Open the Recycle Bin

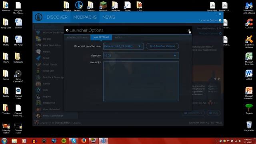pyautogui.click(x=249, y=126)
